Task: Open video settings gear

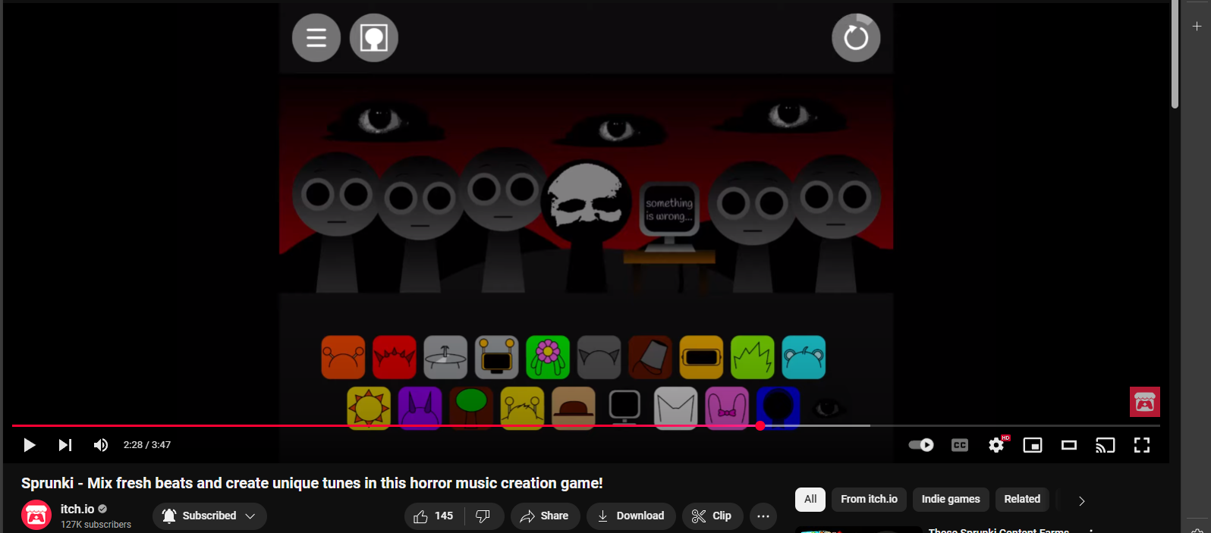Action: click(x=996, y=445)
